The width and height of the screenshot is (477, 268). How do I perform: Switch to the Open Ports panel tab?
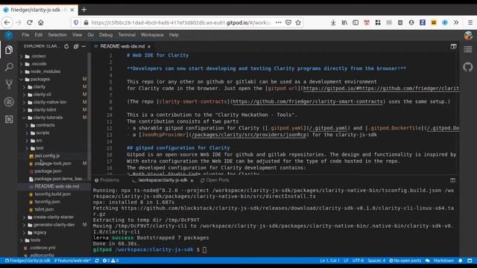point(215,180)
